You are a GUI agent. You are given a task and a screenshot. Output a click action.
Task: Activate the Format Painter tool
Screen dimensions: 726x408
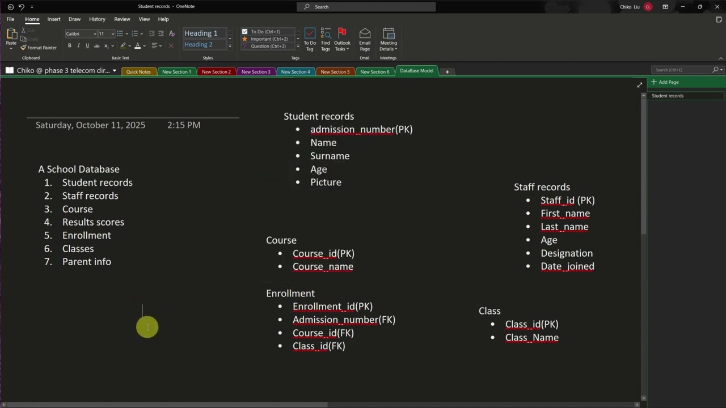(x=39, y=48)
